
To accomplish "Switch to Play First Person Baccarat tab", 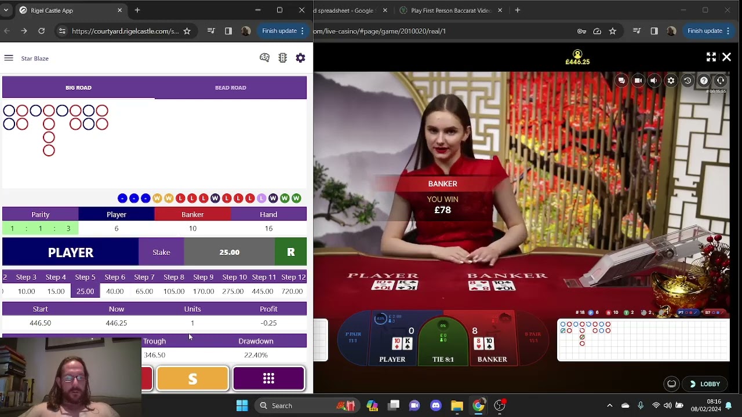I will [x=451, y=10].
